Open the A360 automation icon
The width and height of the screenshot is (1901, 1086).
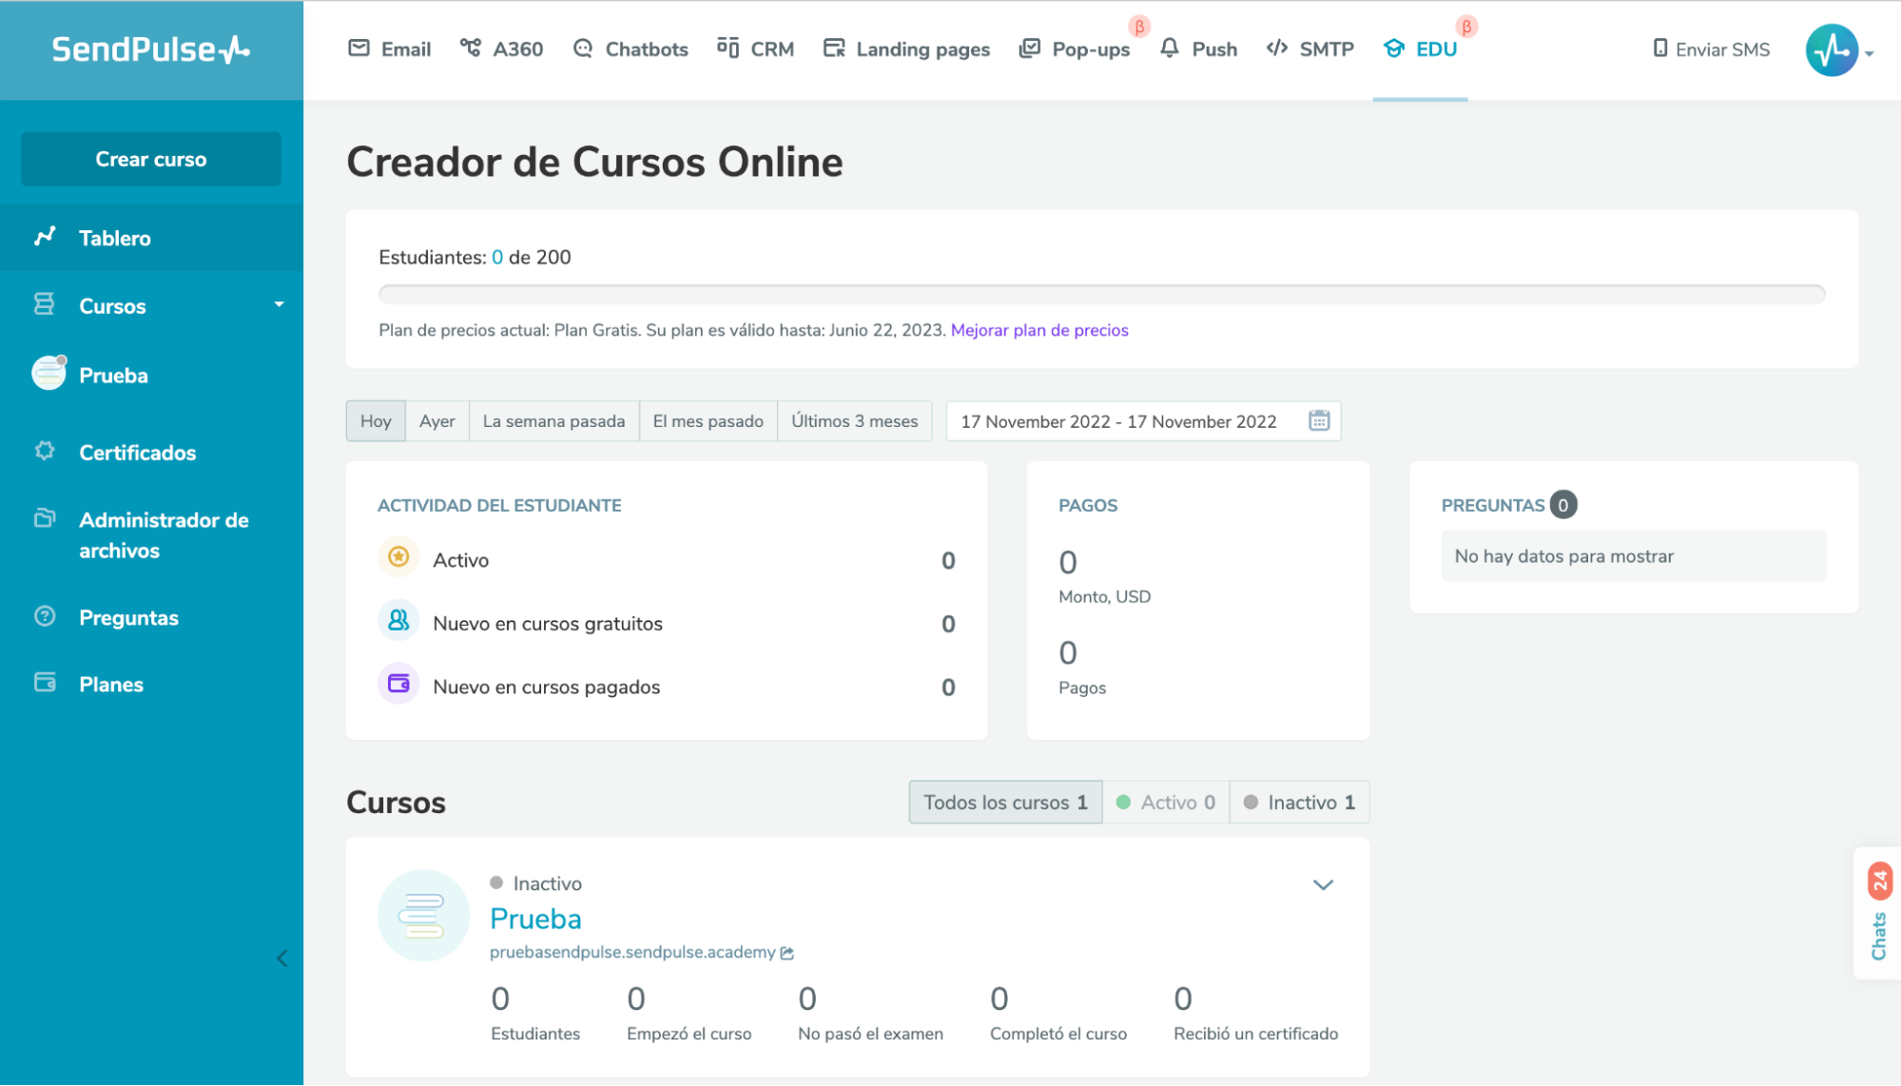pyautogui.click(x=470, y=48)
